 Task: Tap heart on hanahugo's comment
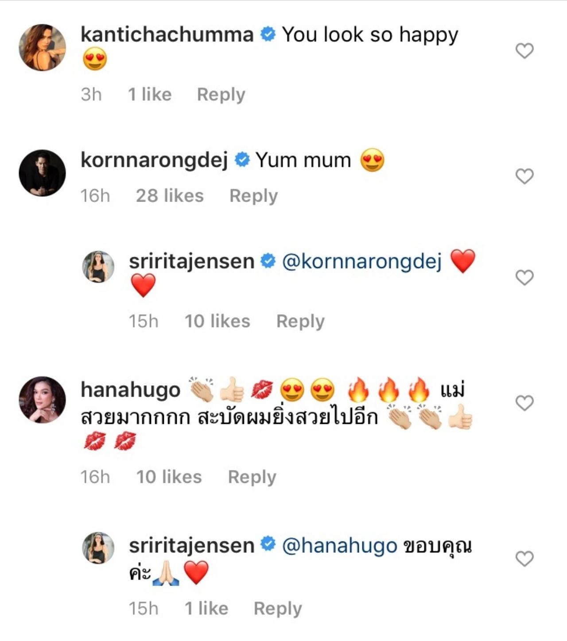(524, 403)
